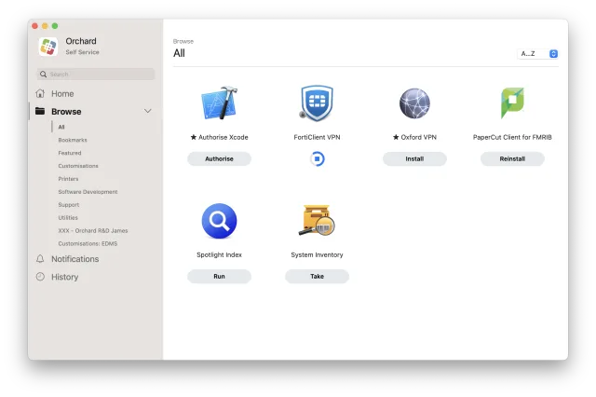596x397 pixels.
Task: Collapse the Browse section chevron
Action: (147, 111)
